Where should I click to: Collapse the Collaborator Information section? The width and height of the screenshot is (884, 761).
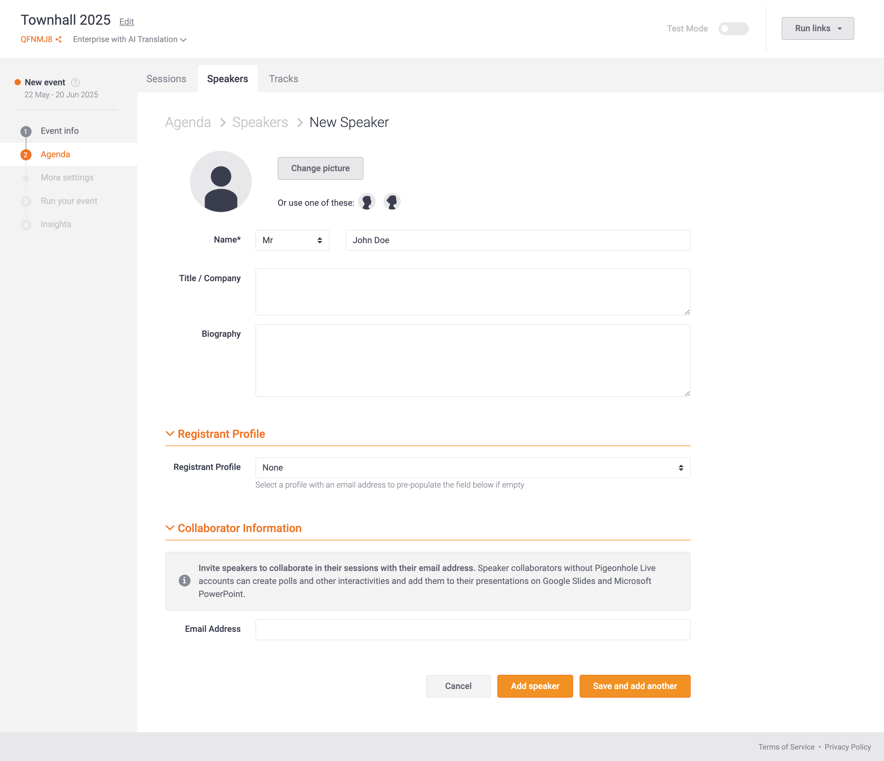click(234, 528)
